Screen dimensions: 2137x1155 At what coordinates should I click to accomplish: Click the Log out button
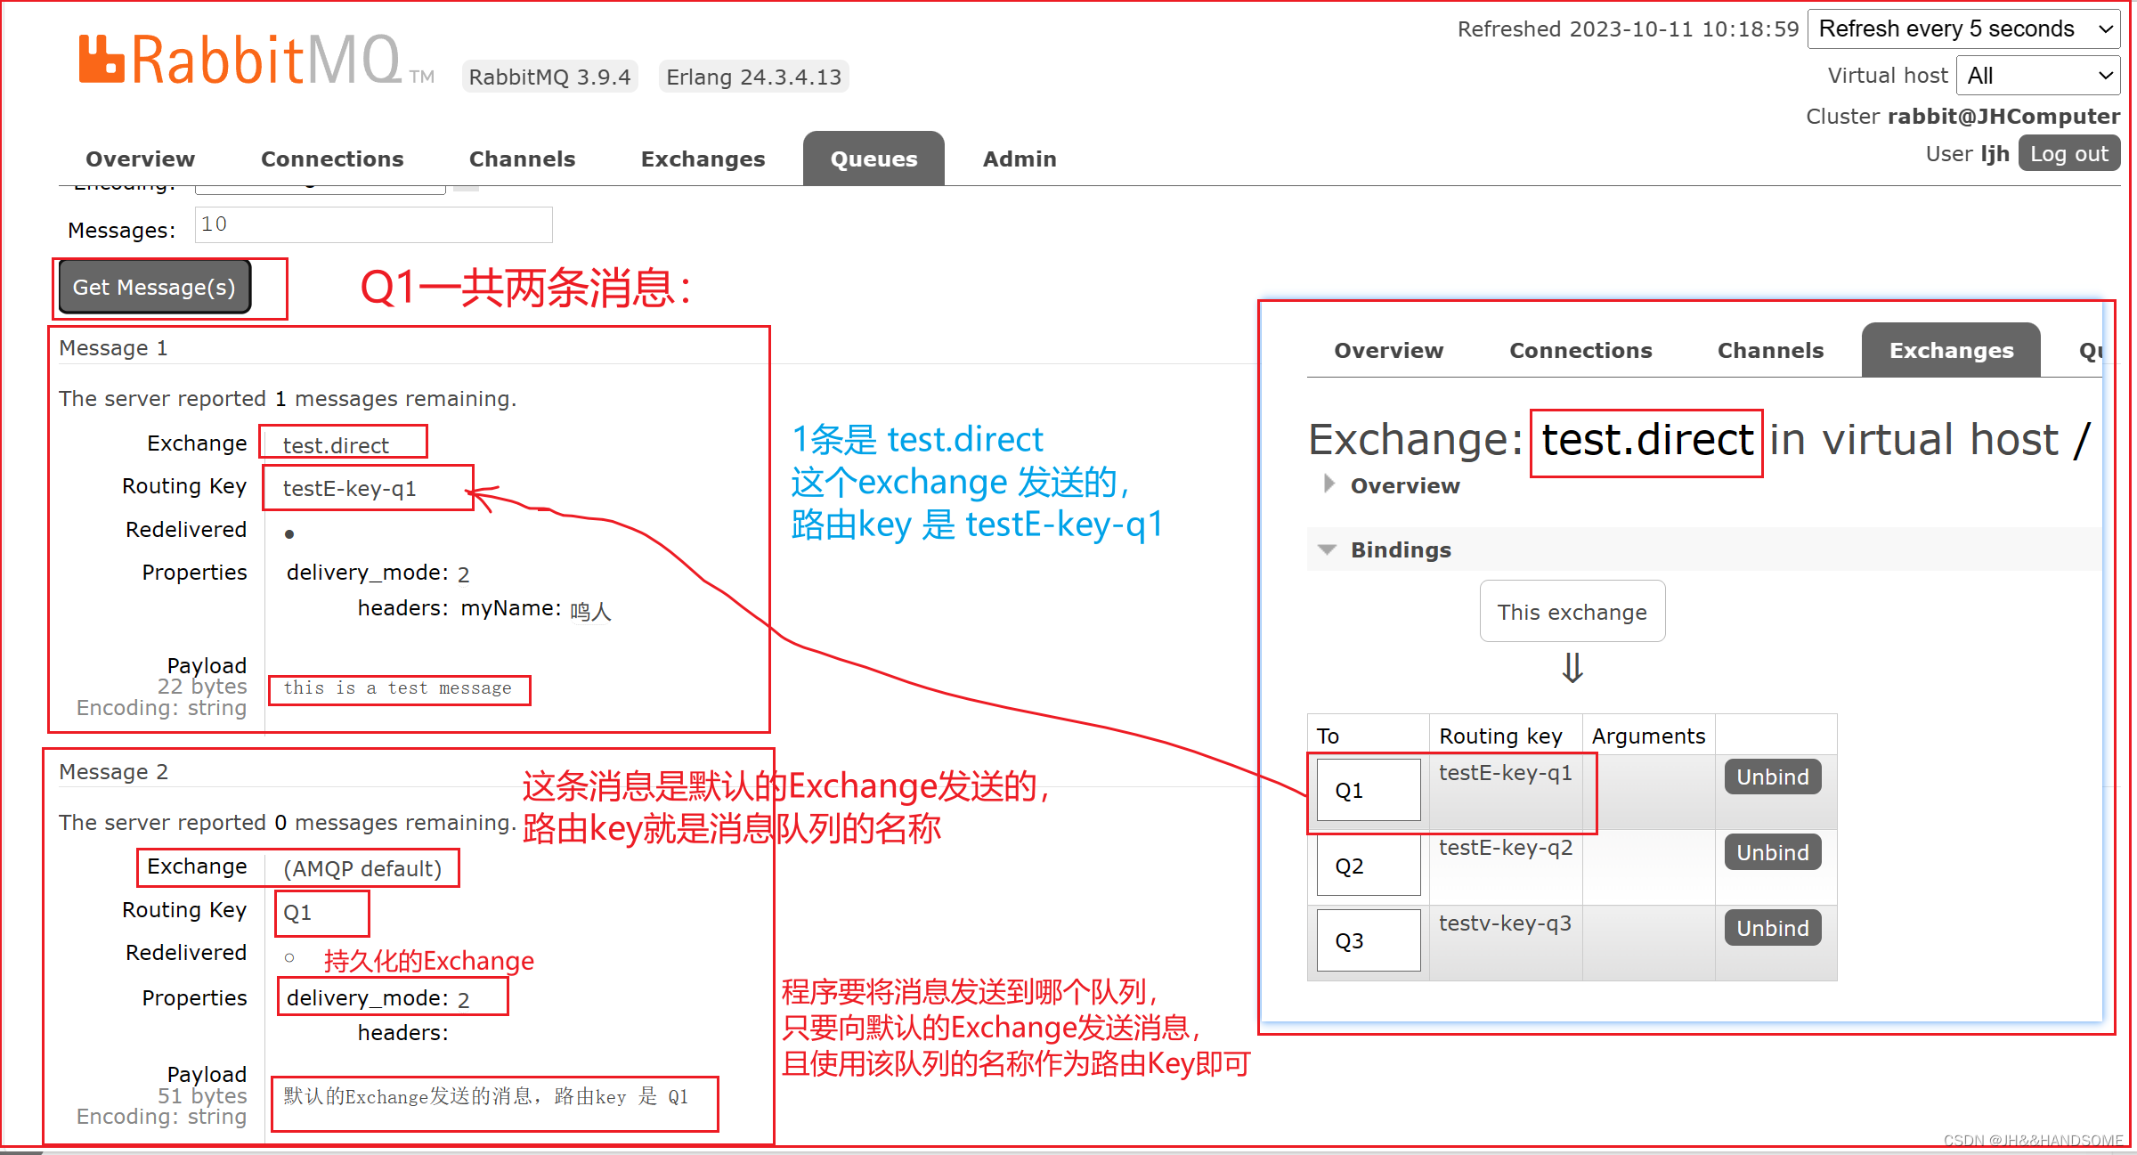click(x=2068, y=154)
